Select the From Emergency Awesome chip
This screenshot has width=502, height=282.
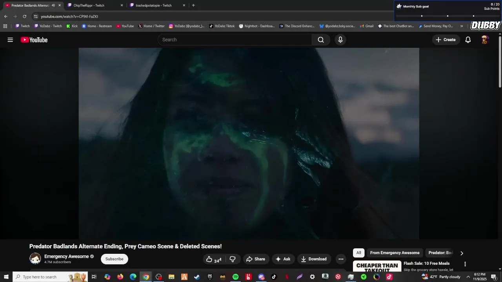(x=395, y=253)
